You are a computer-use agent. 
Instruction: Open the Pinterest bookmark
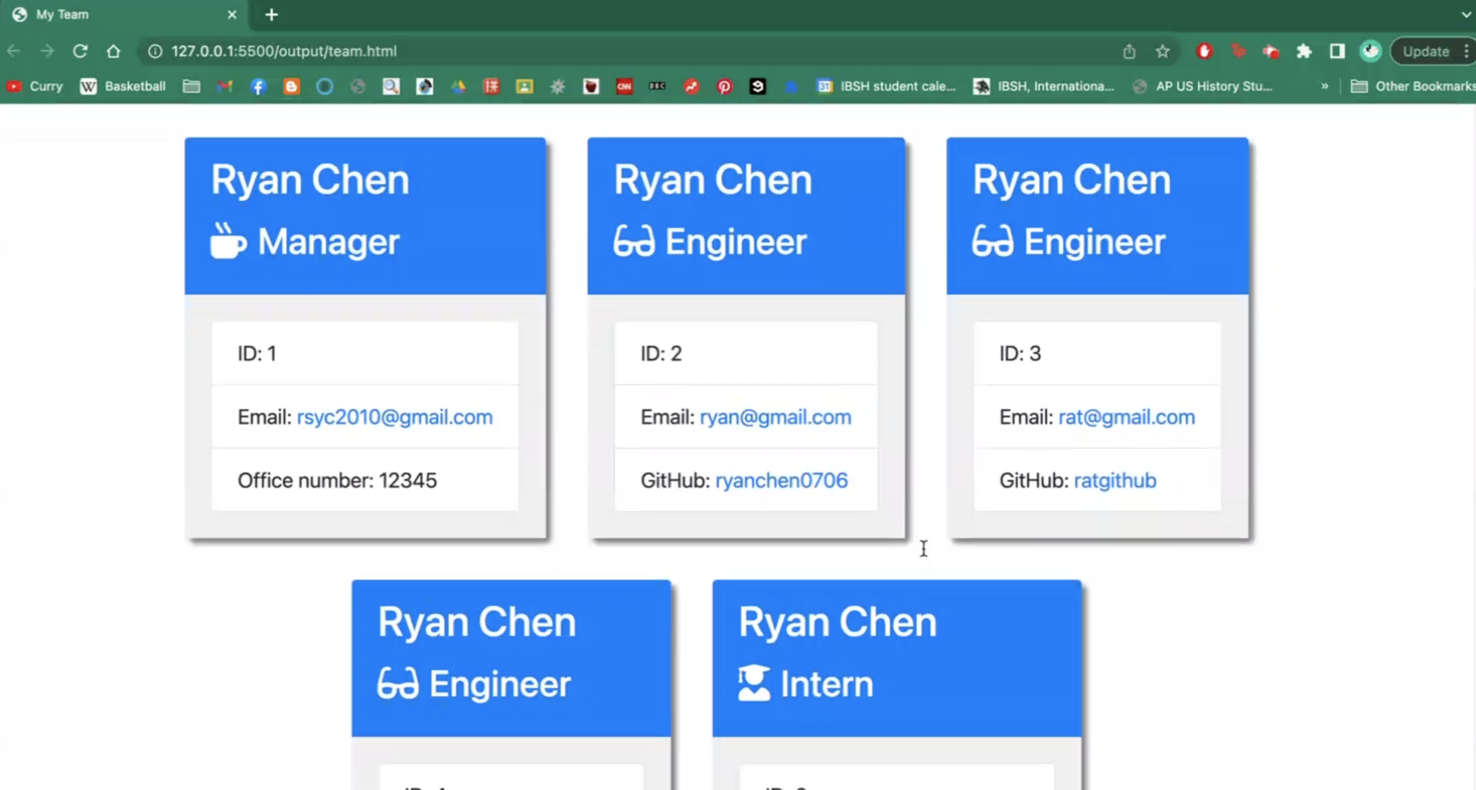click(x=724, y=86)
